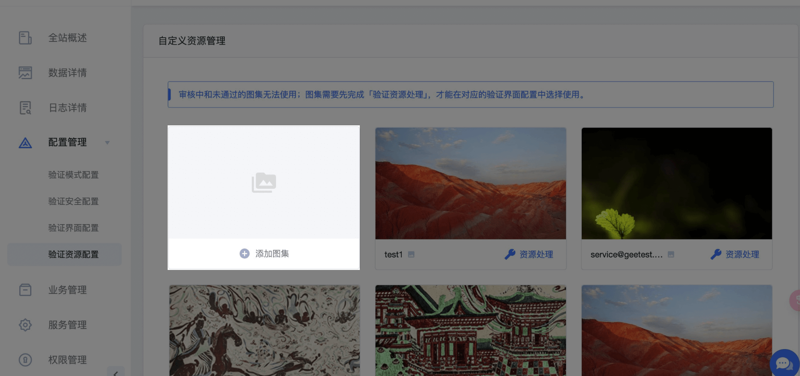Viewport: 800px width, 376px height.
Task: Click the wrench icon beside test1's 资源处理
Action: [x=509, y=254]
